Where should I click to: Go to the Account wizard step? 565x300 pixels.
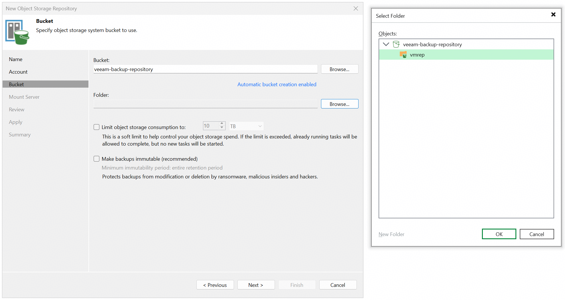pos(18,72)
